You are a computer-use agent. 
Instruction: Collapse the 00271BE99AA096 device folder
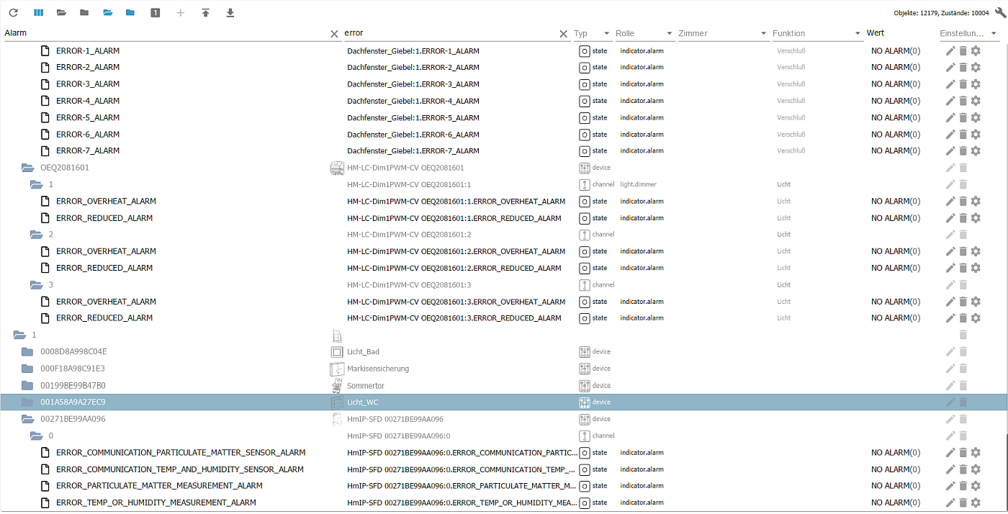(28, 419)
